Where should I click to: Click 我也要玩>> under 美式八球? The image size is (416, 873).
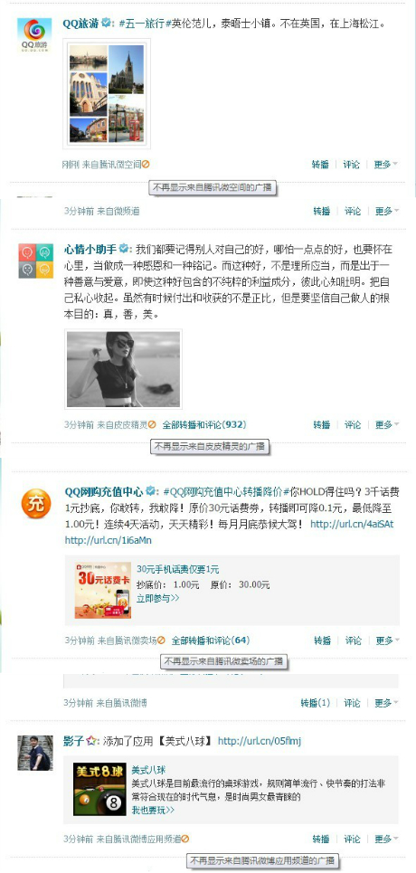[153, 810]
